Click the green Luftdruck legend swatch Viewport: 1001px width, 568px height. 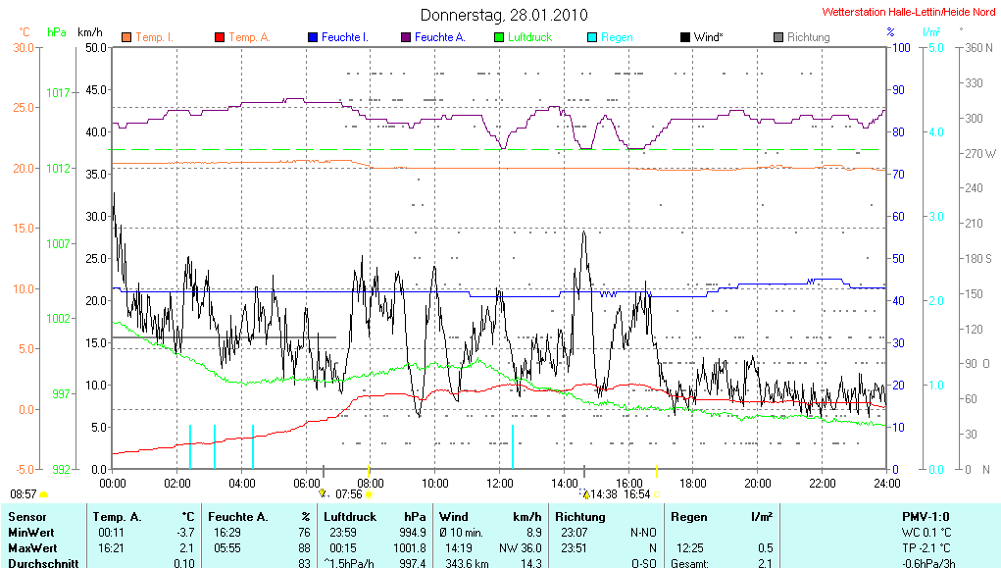click(499, 37)
